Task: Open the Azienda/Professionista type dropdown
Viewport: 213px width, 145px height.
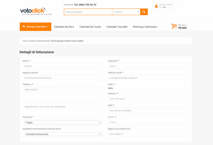Action: click(x=63, y=134)
